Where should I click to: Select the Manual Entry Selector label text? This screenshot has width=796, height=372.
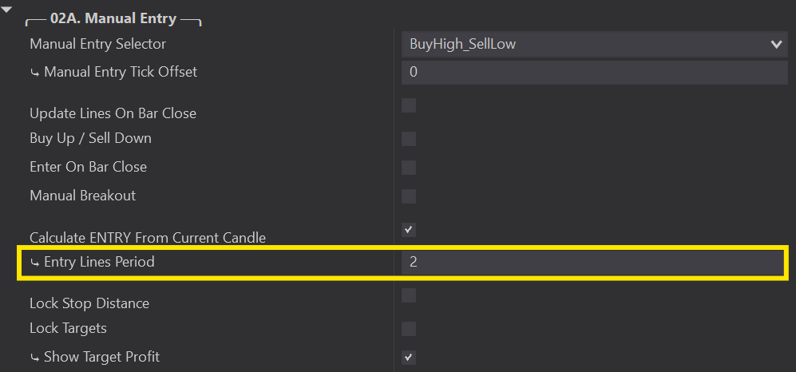pos(98,44)
